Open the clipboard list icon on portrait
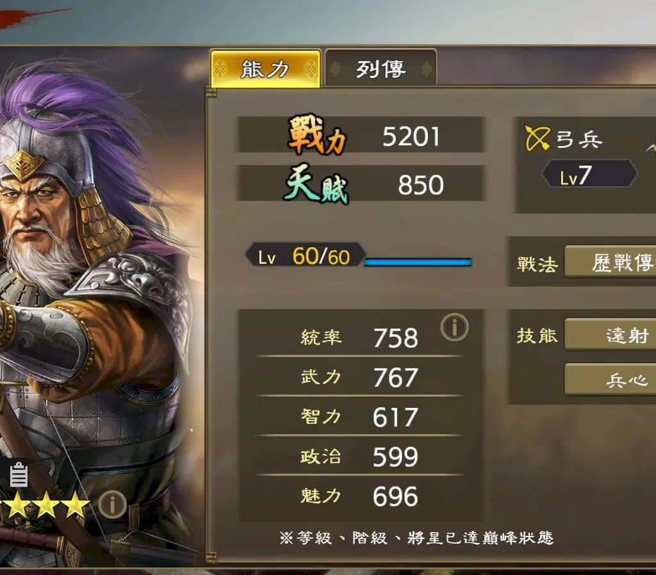The width and height of the screenshot is (656, 575). 19,474
